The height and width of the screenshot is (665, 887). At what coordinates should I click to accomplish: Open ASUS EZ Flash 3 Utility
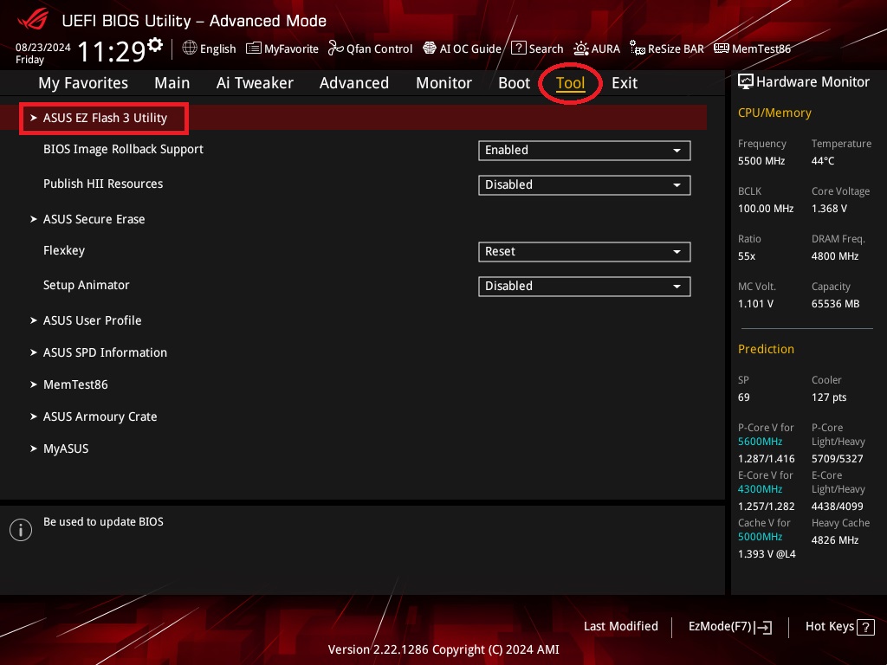tap(105, 118)
